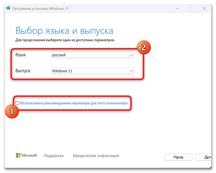Open the Юридическая информация link
Screen dimensions: 216x173
pos(96,156)
